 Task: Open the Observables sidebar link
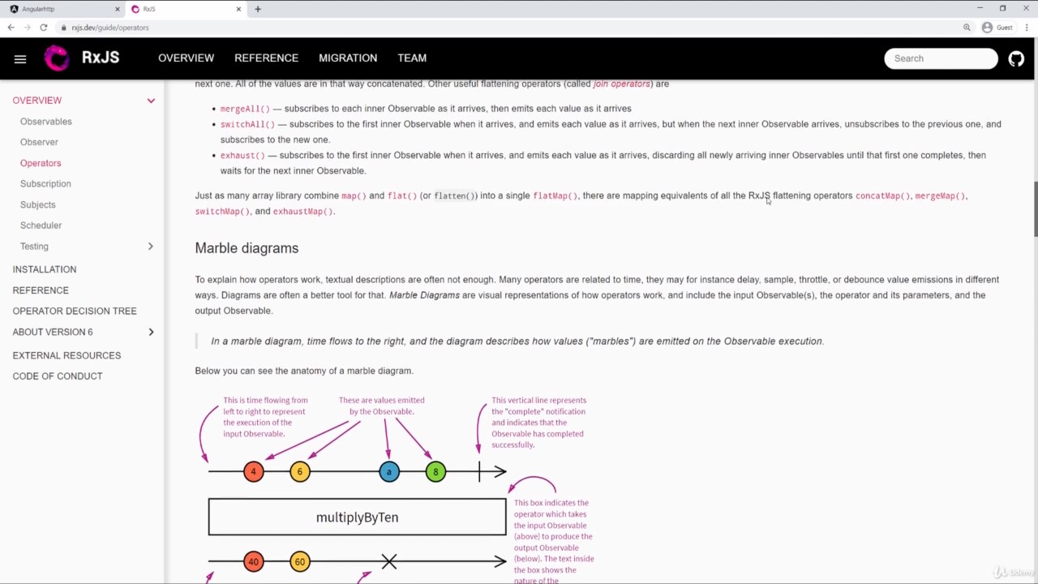tap(46, 122)
